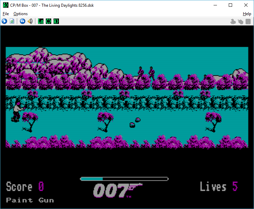Image resolution: width=254 pixels, height=209 pixels.
Task: Click the green Lo toolbar icon
Action: [41, 21]
